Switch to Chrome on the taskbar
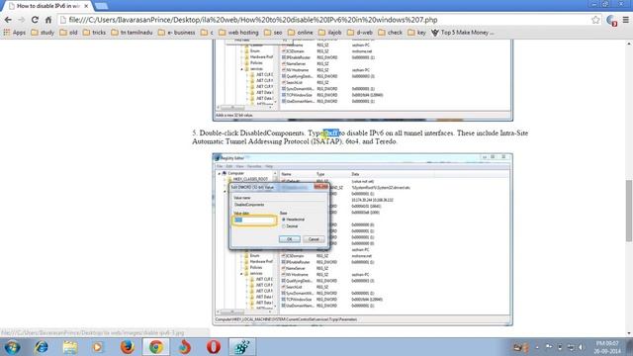 tap(156, 347)
